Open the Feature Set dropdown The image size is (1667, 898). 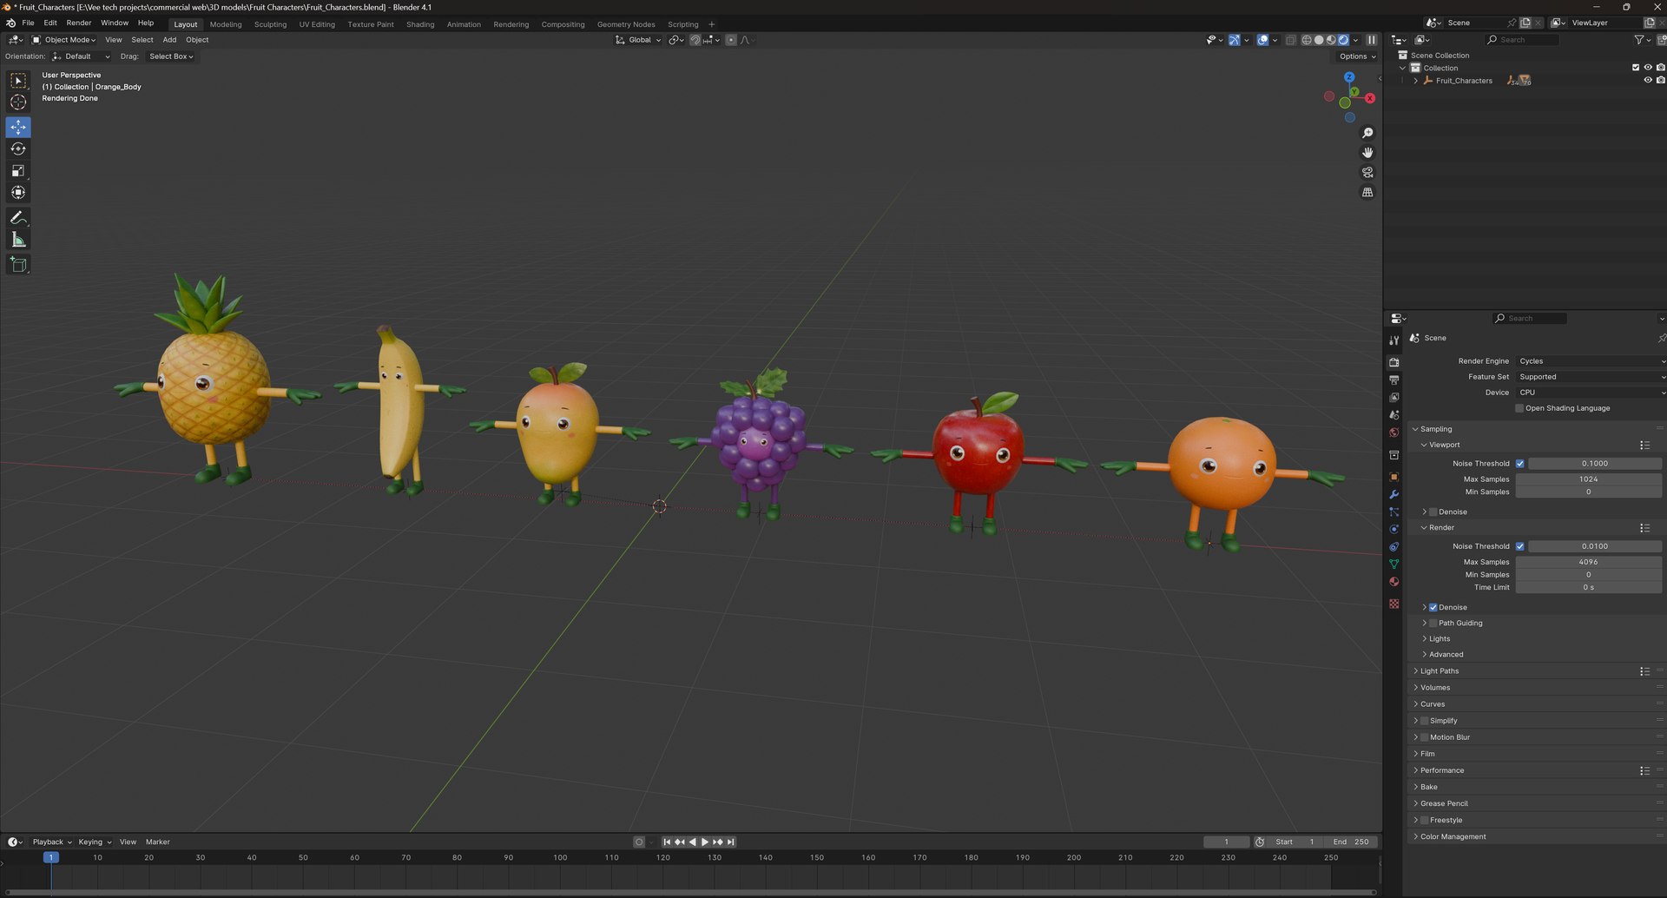[1590, 377]
